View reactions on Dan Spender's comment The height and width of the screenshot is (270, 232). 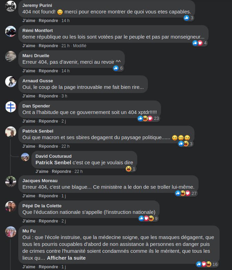pyautogui.click(x=148, y=118)
